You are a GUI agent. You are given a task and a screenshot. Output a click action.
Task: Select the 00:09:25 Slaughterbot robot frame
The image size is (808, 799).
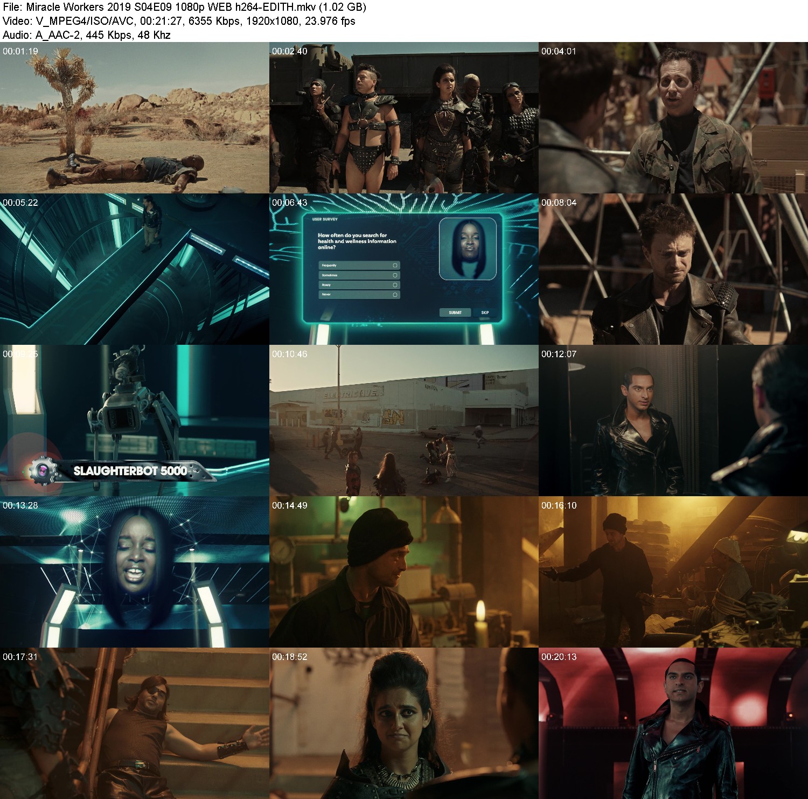(x=135, y=420)
